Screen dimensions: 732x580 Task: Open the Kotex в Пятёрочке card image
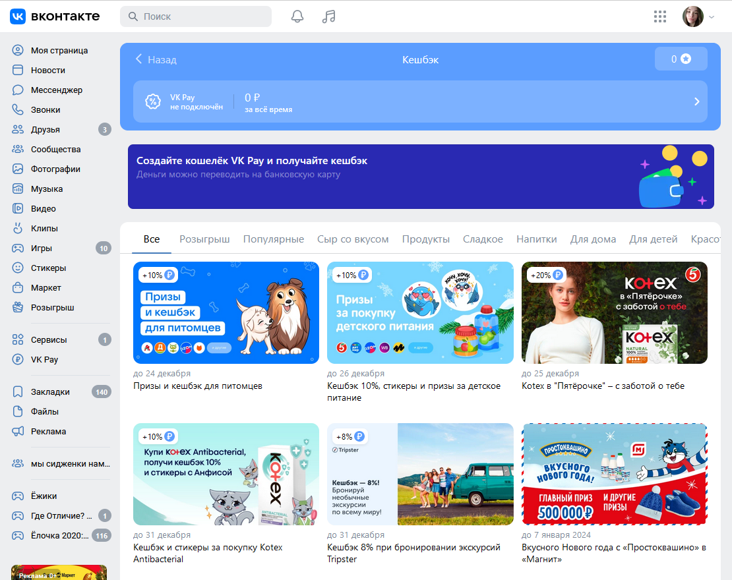coord(615,312)
